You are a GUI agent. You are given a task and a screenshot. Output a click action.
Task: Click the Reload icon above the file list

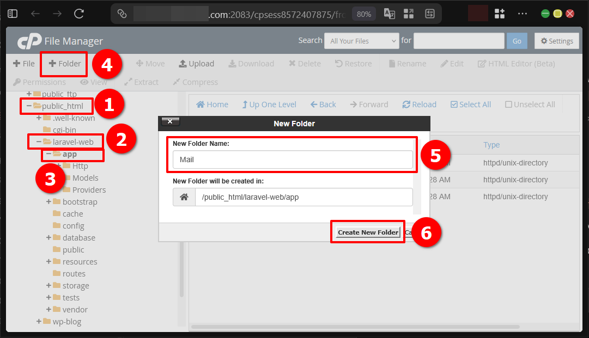click(x=419, y=104)
